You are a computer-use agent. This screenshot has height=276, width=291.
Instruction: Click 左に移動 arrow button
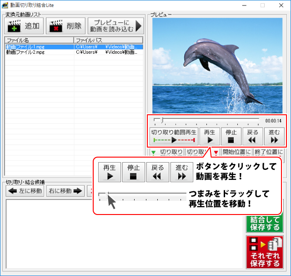(25, 191)
